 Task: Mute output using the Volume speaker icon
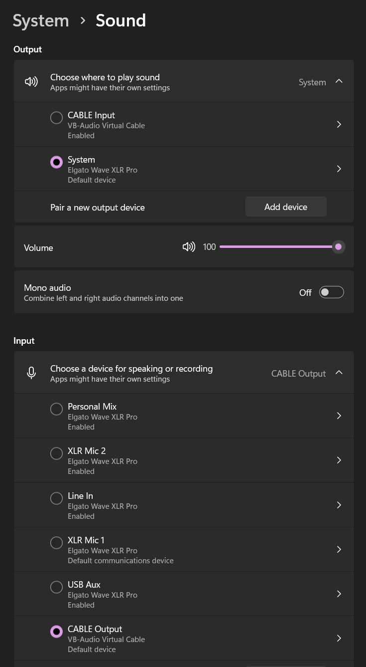[x=189, y=247]
